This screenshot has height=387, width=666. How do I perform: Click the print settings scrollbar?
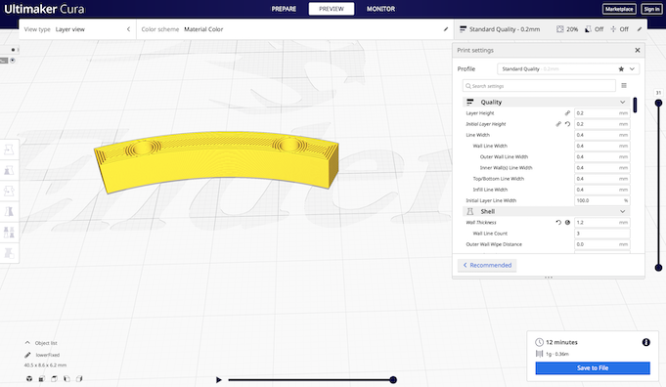pyautogui.click(x=635, y=105)
